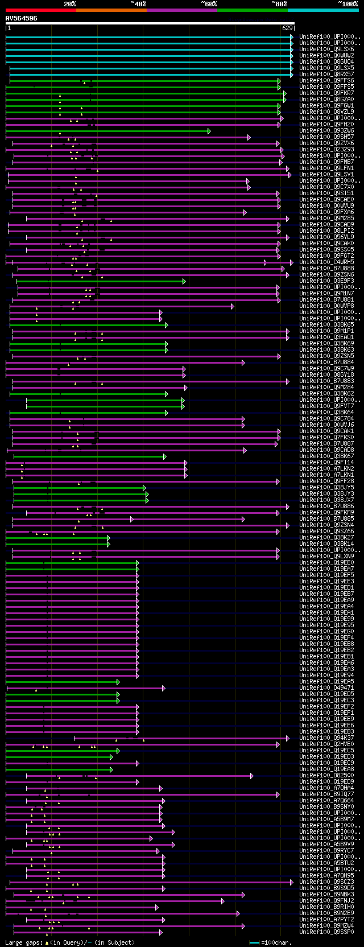Image resolution: width=364 pixels, height=947 pixels.
Task: Open the UniRef100_Q38K65 entry
Action: [326, 325]
